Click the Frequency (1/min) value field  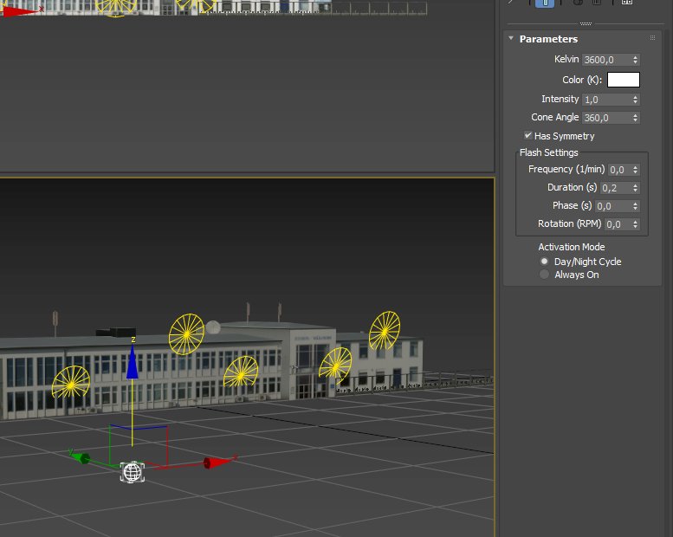(x=618, y=170)
